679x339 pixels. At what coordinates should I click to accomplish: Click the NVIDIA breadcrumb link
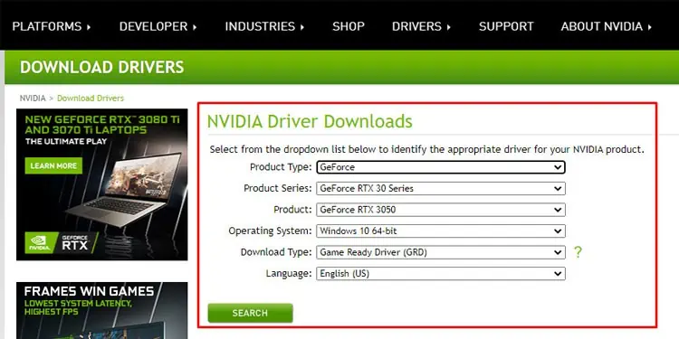tap(33, 99)
